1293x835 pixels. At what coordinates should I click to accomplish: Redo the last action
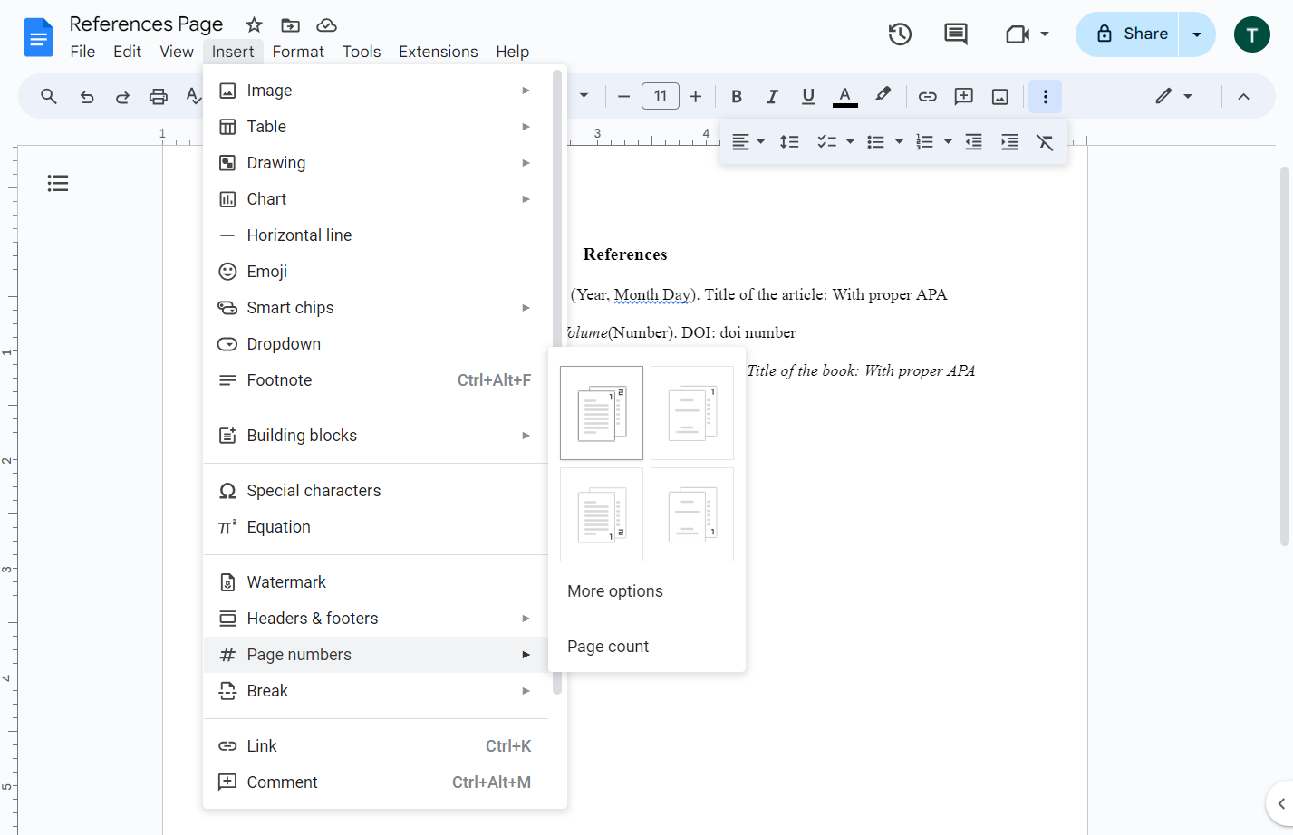[x=122, y=96]
